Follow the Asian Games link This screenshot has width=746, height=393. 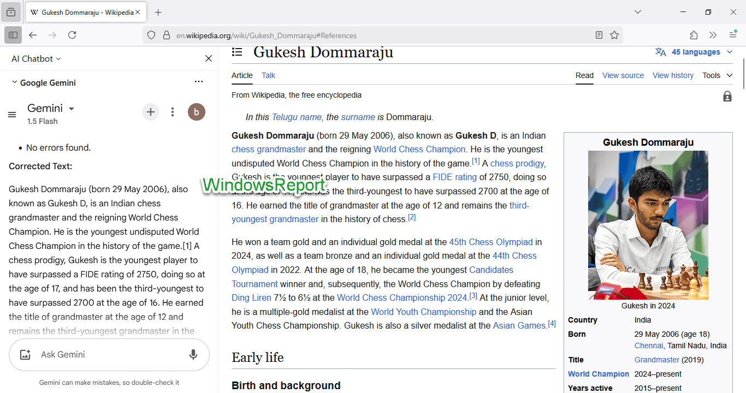pyautogui.click(x=520, y=325)
